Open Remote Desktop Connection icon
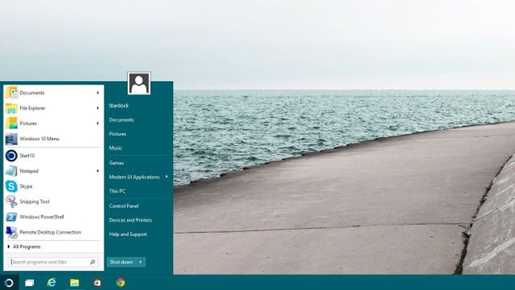This screenshot has height=290, width=515. click(x=11, y=232)
